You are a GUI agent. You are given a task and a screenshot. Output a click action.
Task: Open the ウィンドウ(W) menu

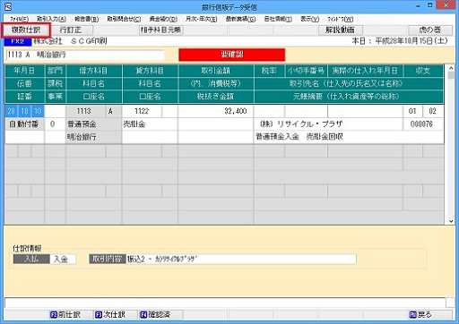pyautogui.click(x=341, y=19)
